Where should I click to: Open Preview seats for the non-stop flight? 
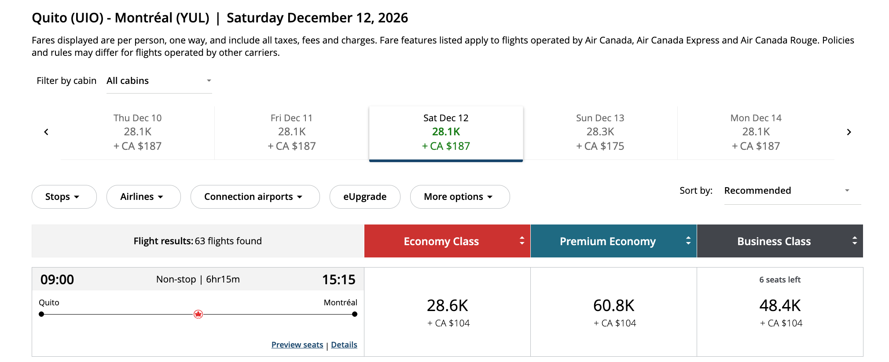[x=297, y=344]
